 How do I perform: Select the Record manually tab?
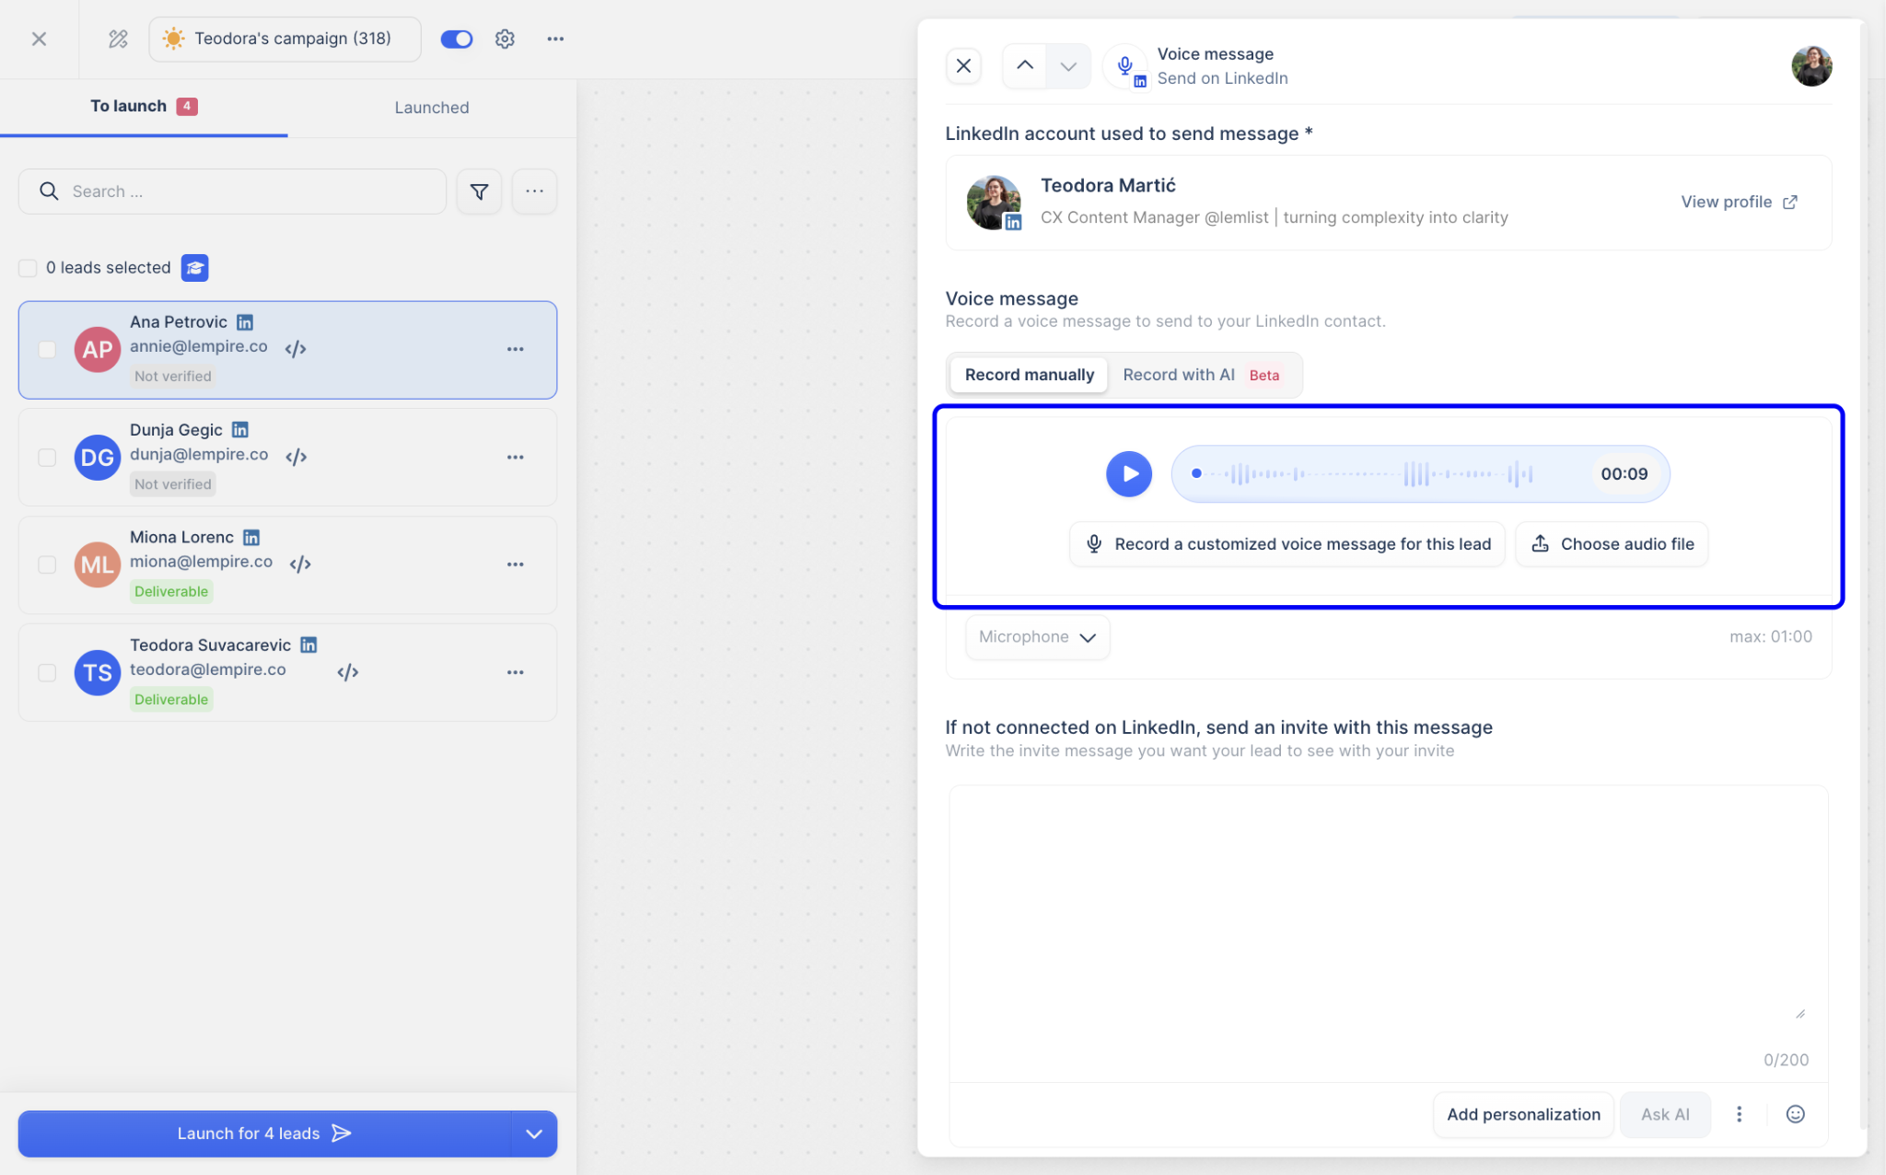click(1030, 375)
